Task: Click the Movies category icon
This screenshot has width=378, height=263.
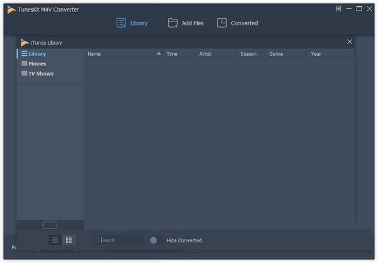Action: (x=25, y=64)
